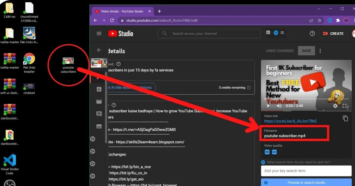Select the nalika-master folder on desktop
This screenshot has width=355, height=186.
tap(9, 36)
